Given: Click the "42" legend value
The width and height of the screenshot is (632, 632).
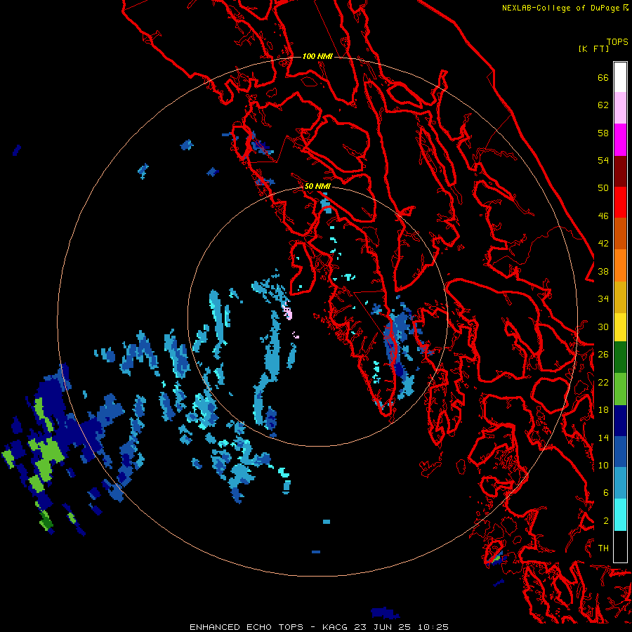Looking at the screenshot, I should point(603,244).
